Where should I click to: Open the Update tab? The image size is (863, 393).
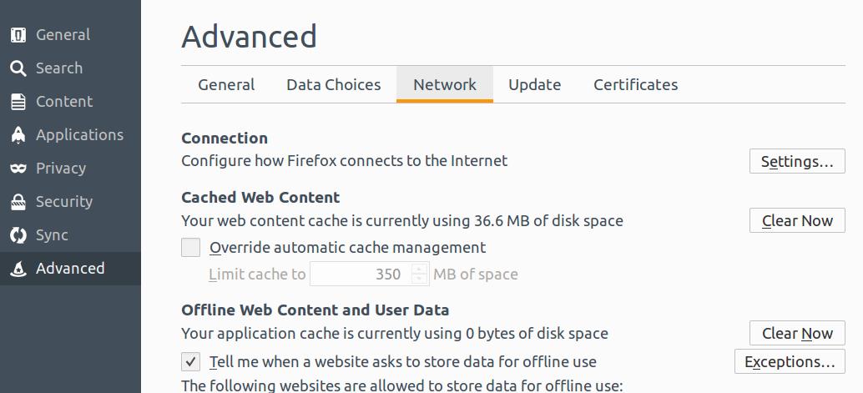pos(534,85)
